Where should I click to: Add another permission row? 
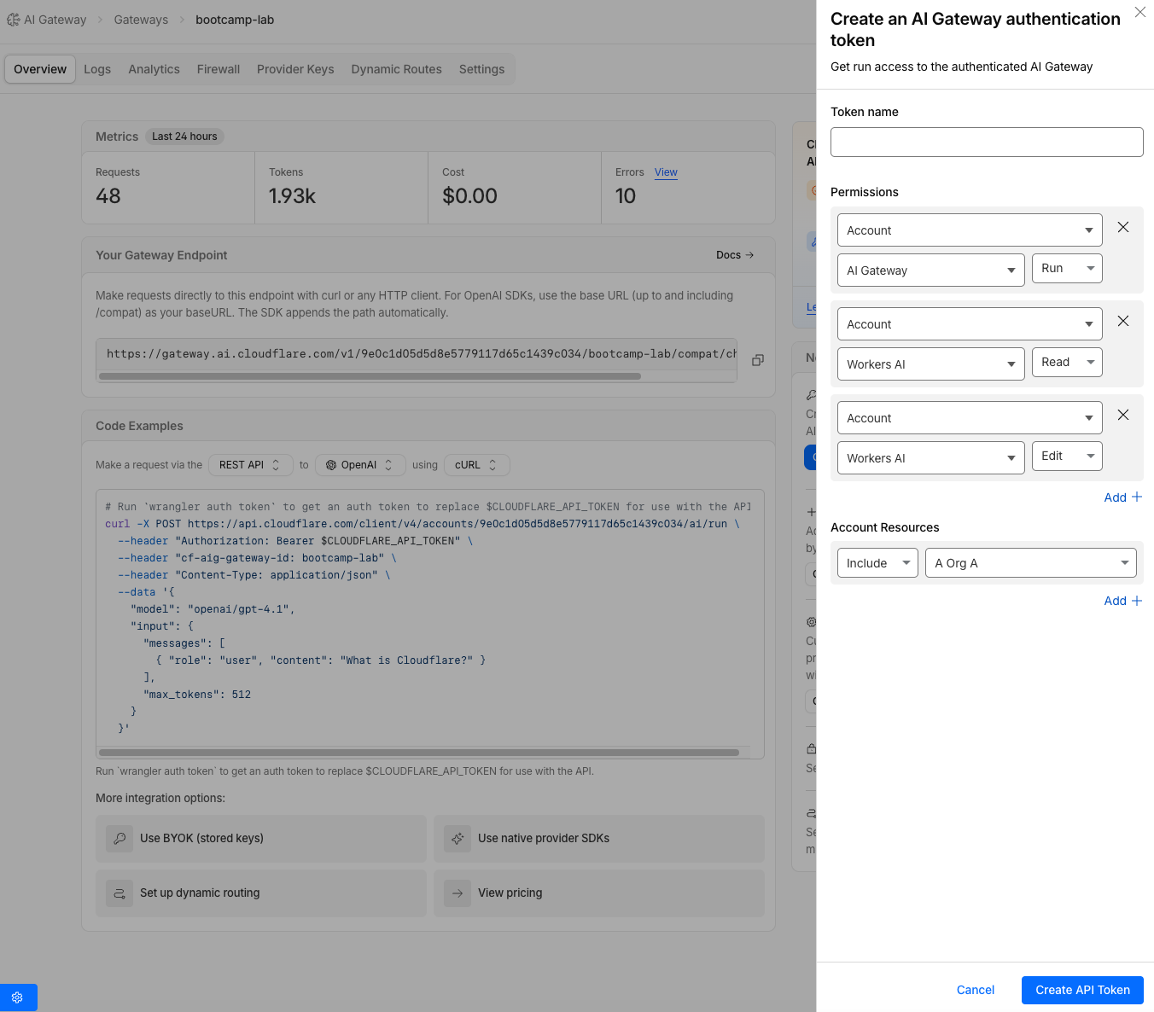pos(1122,497)
